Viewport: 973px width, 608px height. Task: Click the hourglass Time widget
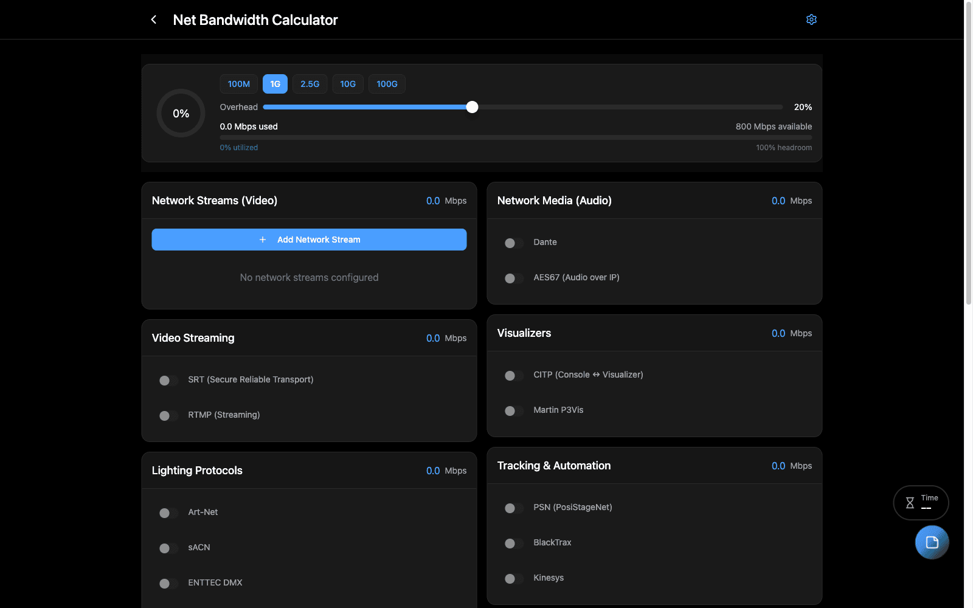[x=921, y=503]
